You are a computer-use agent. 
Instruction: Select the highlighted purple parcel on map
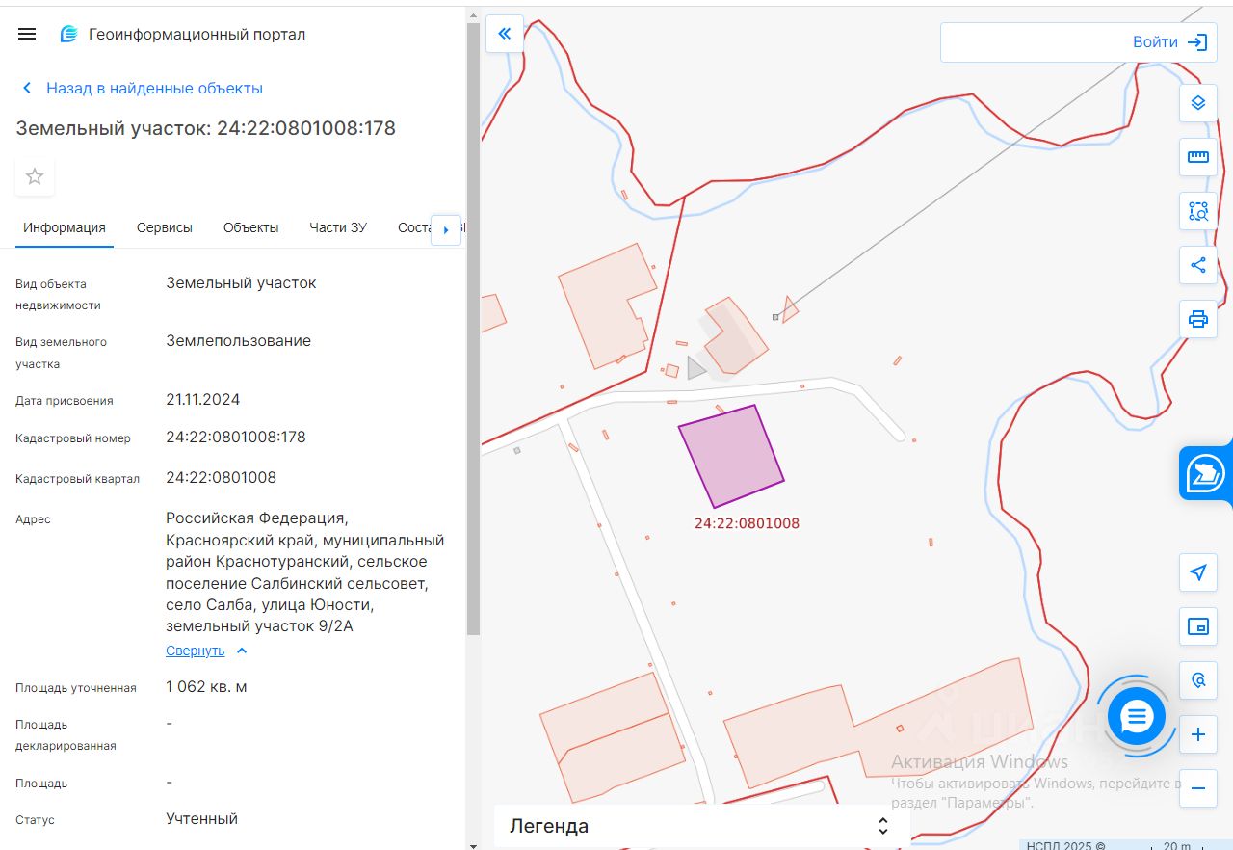(x=732, y=456)
